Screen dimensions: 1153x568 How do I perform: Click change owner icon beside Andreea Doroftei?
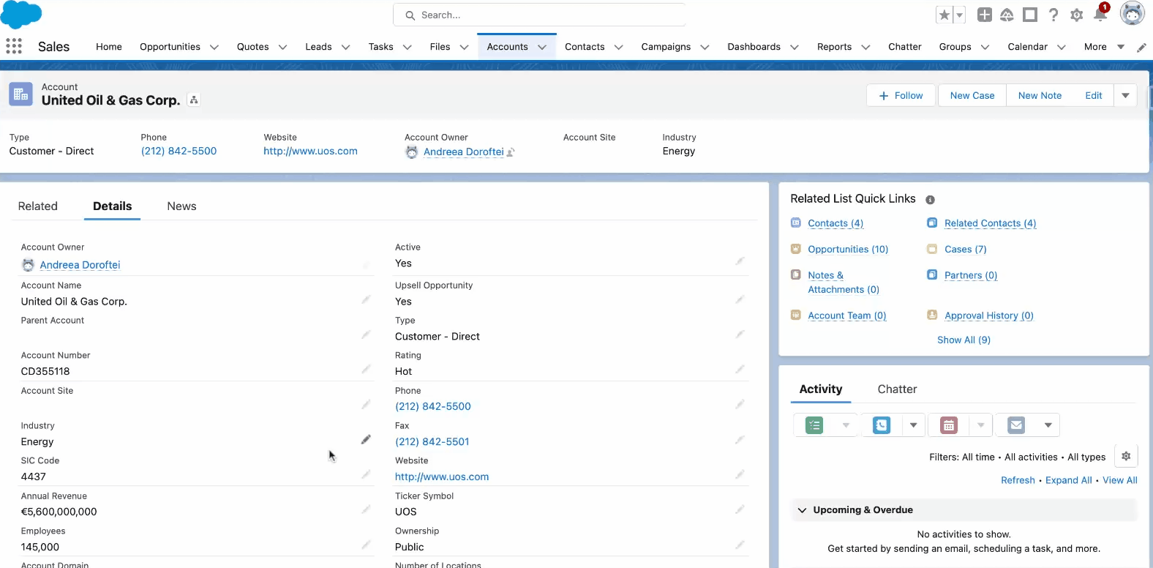511,152
